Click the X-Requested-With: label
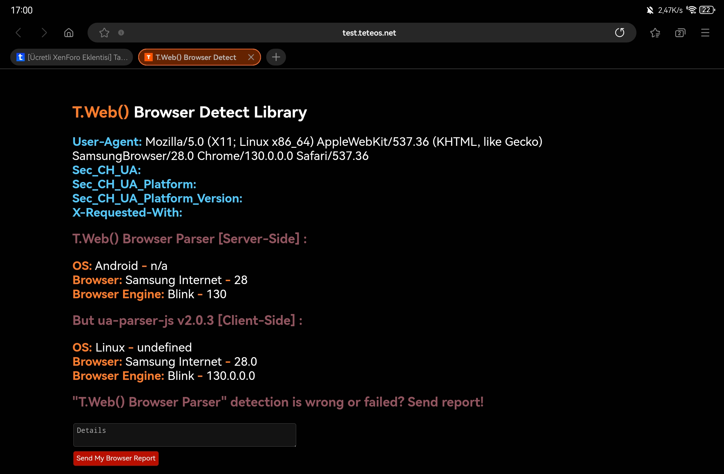The image size is (724, 474). coord(127,212)
